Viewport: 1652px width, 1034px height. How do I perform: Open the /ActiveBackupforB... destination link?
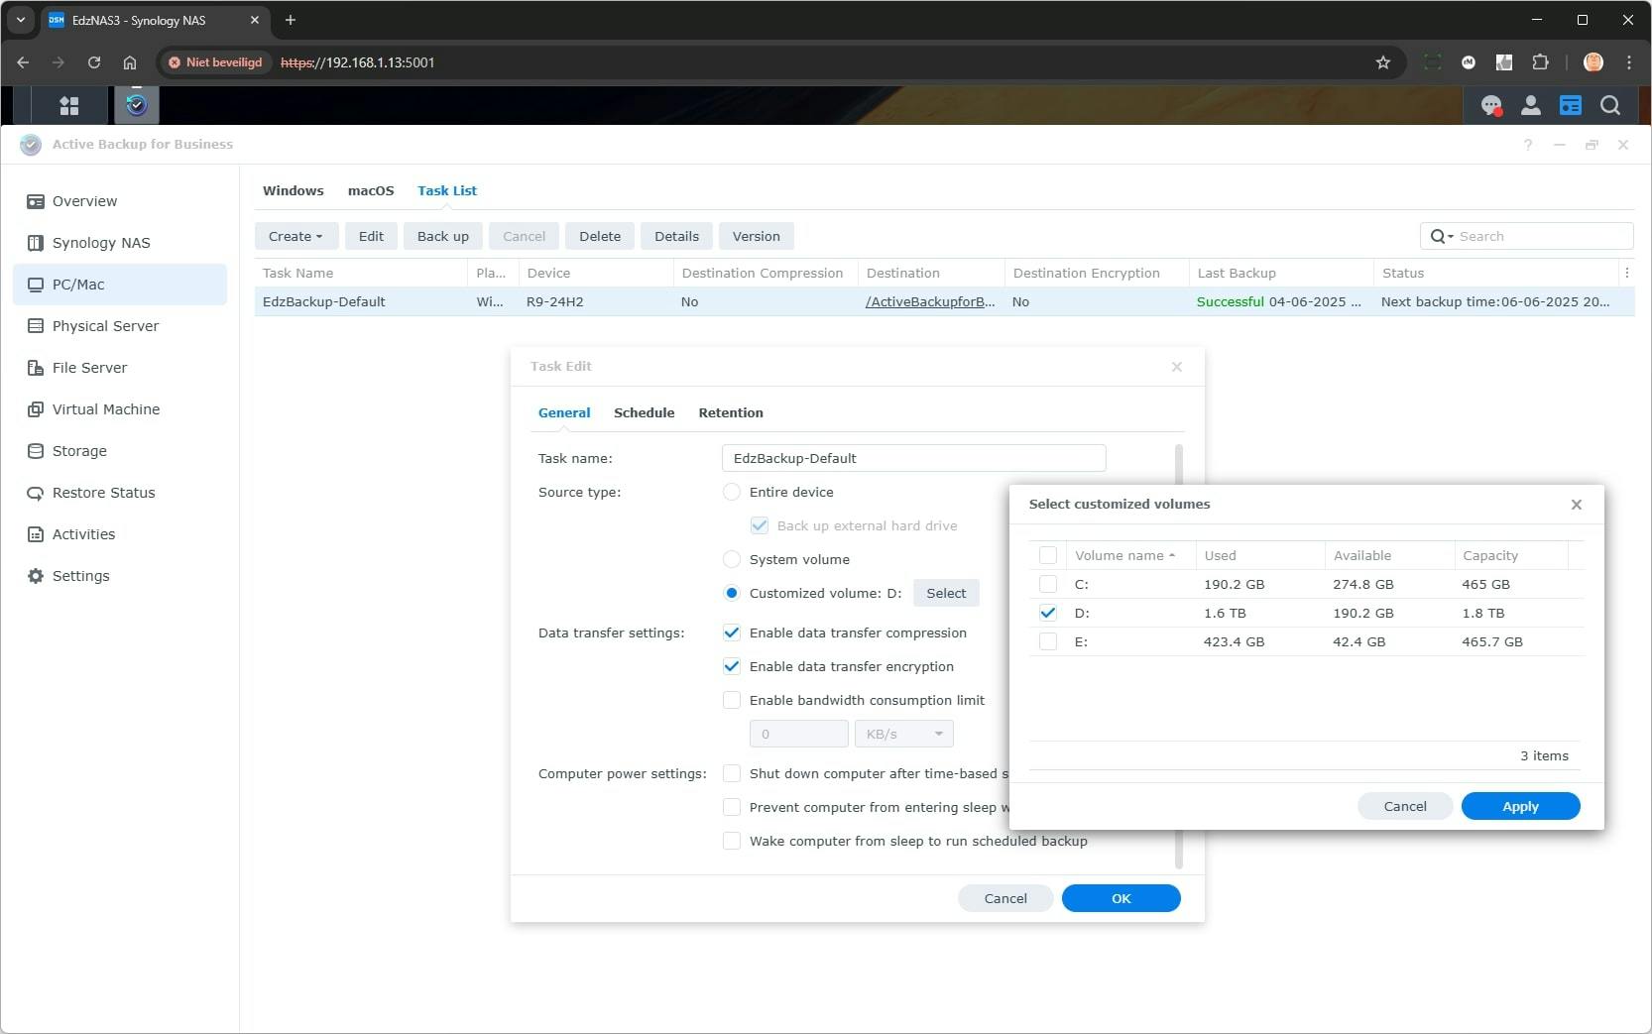point(930,301)
